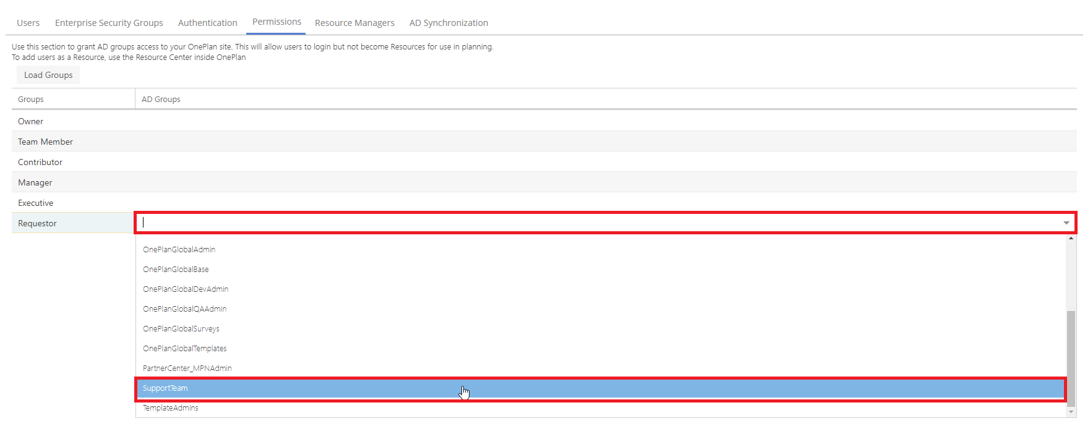Select the Owner group row
This screenshot has width=1085, height=426.
click(544, 121)
